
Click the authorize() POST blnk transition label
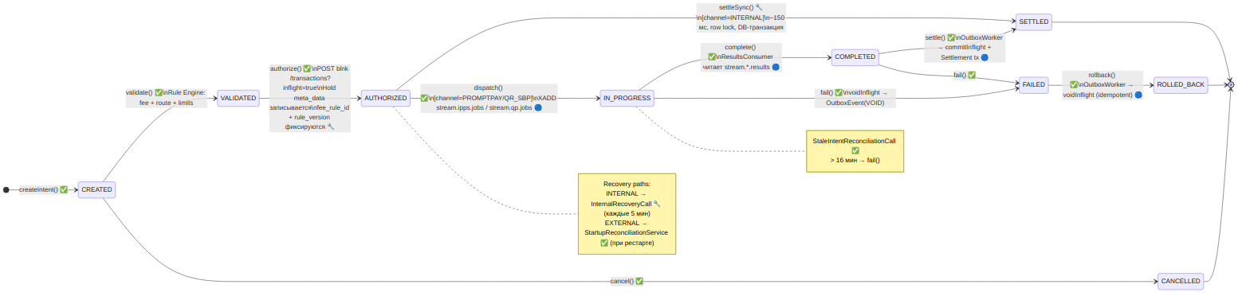coord(310,98)
